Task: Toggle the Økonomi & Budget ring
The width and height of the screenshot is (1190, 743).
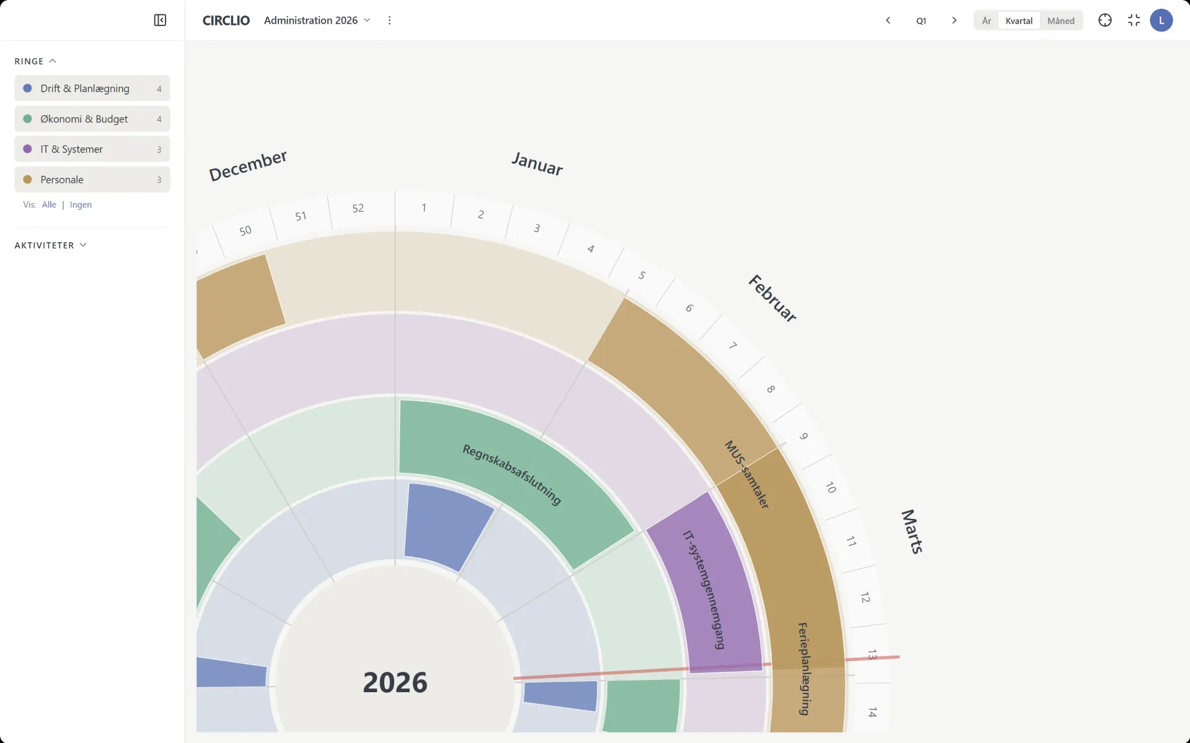Action: [x=92, y=119]
